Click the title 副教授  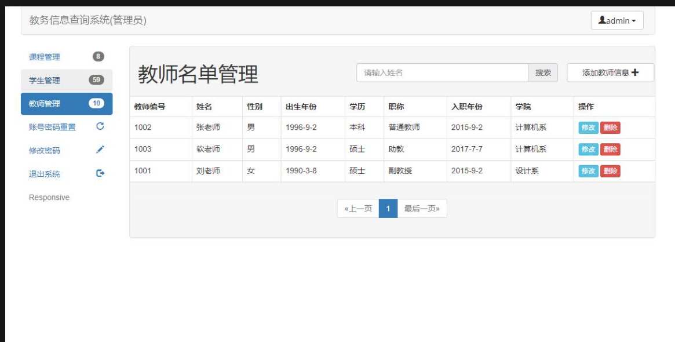point(400,170)
